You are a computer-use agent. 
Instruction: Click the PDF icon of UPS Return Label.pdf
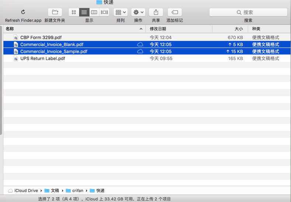click(16, 59)
